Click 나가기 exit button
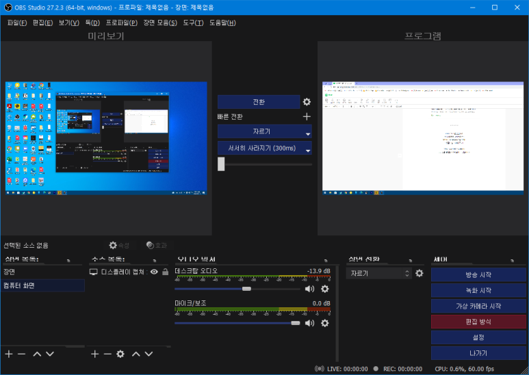This screenshot has height=375, width=529. [x=478, y=353]
